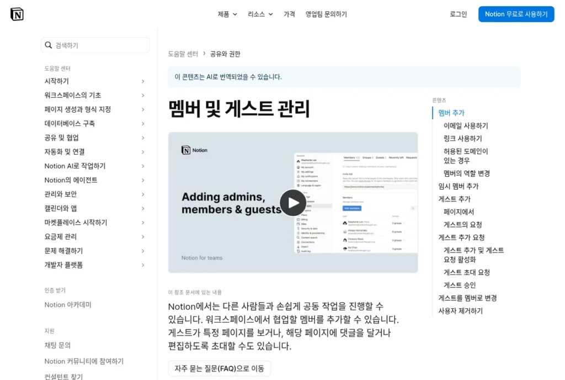The image size is (565, 380).
Task: Expand the 자동화 및 연결 section
Action: [x=94, y=152]
